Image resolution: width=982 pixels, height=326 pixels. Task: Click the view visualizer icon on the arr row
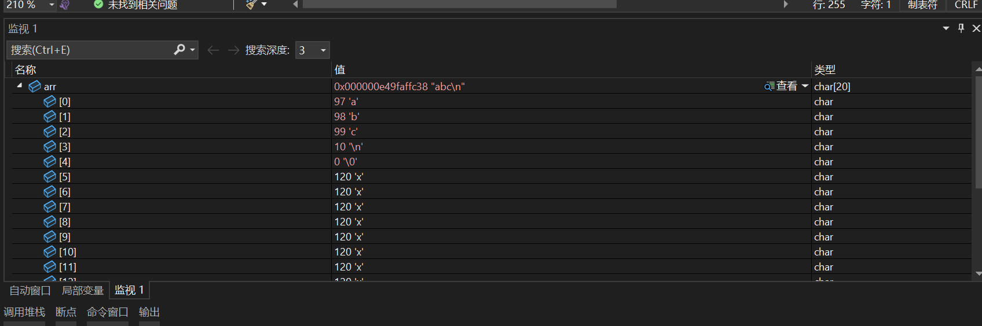pos(770,87)
